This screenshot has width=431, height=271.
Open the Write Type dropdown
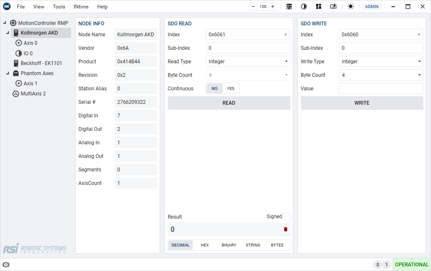point(381,62)
